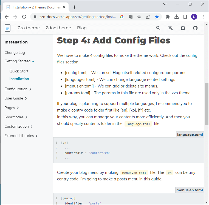209x205 pixels.
Task: Bookmark this page with the star icon
Action: (x=157, y=17)
